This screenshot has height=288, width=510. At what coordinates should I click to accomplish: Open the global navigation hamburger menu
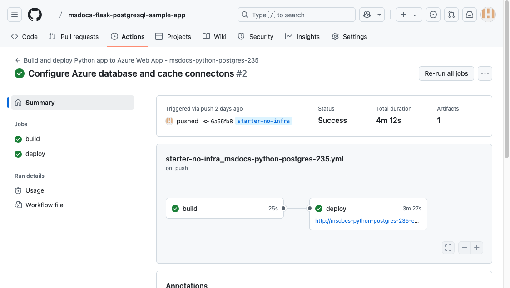(14, 14)
